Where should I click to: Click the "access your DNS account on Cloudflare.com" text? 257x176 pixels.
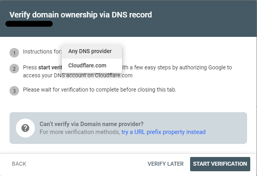point(78,75)
